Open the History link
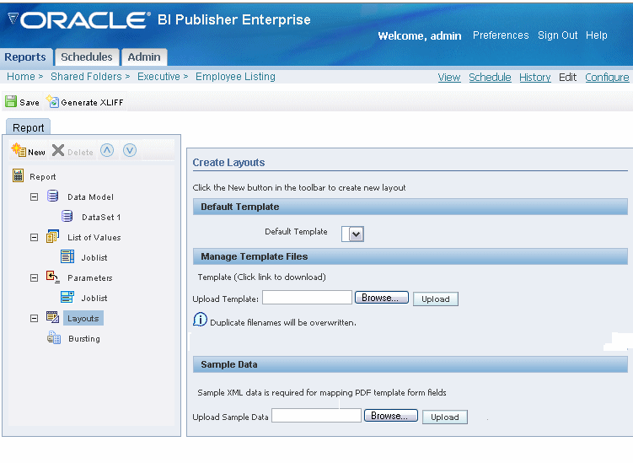Viewport: 633px width, 463px height. point(535,78)
